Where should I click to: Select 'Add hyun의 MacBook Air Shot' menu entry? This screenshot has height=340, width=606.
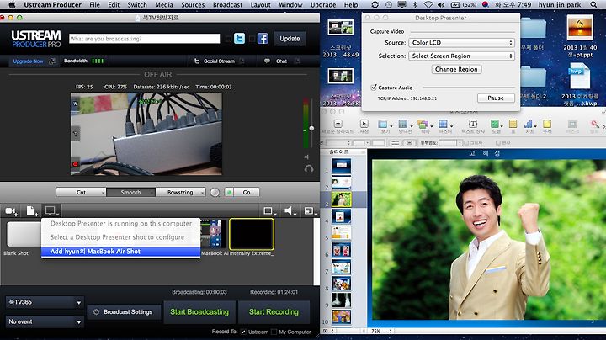point(120,252)
